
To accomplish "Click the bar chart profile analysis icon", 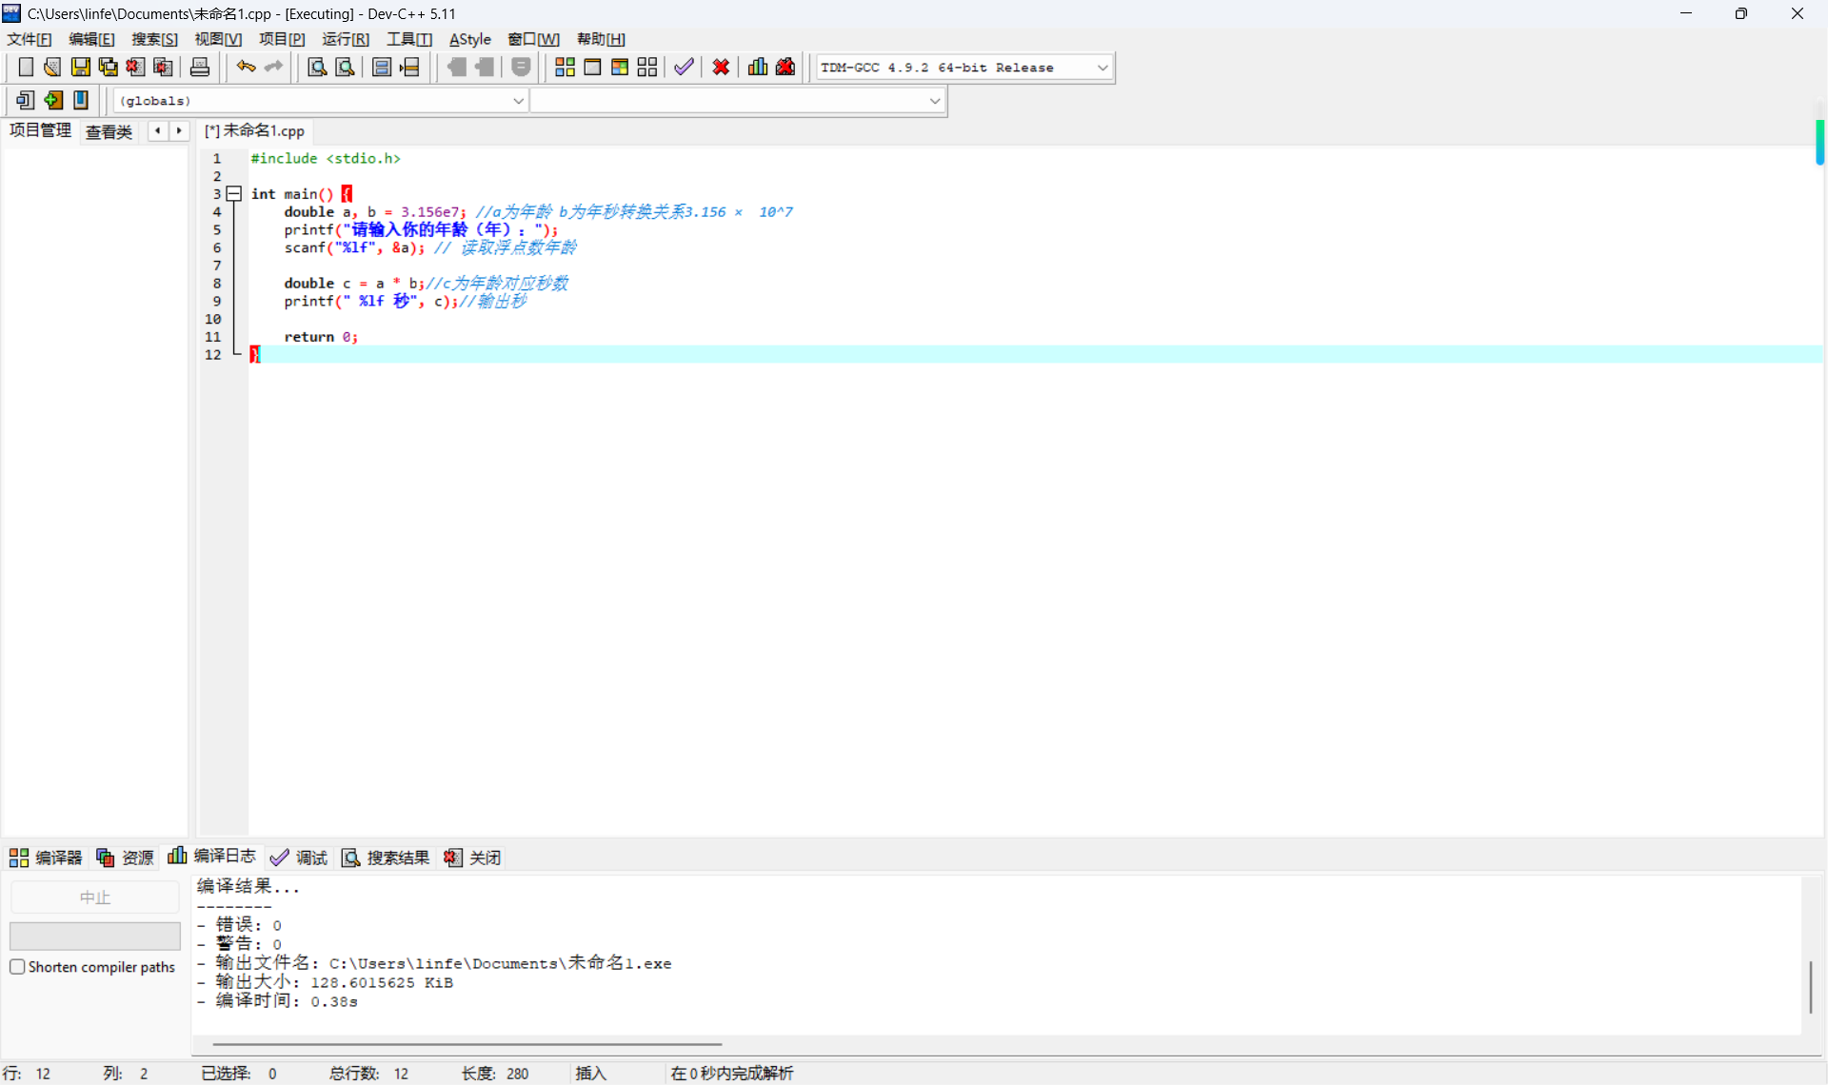I will (x=758, y=67).
